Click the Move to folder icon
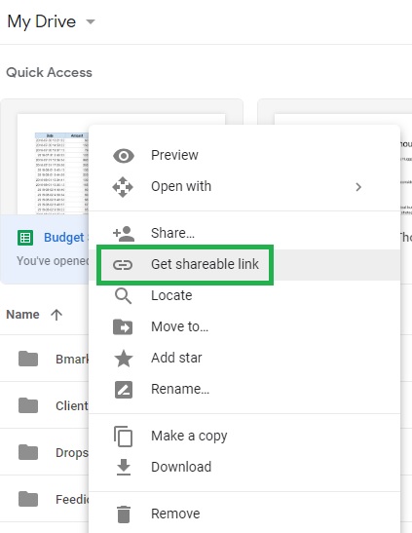Screen dimensions: 412x533 (x=123, y=327)
